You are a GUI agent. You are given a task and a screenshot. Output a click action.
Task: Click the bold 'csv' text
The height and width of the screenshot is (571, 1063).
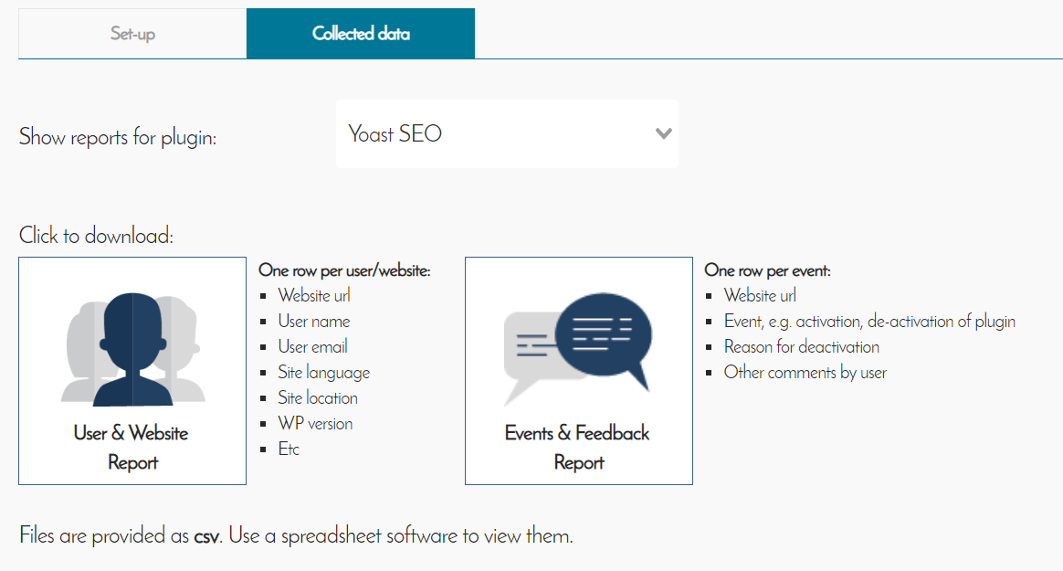pos(205,536)
